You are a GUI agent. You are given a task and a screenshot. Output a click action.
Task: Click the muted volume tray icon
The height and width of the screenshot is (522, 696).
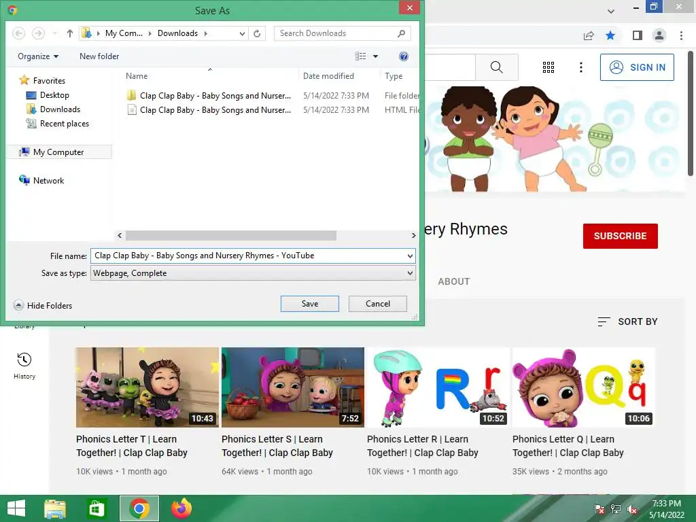point(632,509)
